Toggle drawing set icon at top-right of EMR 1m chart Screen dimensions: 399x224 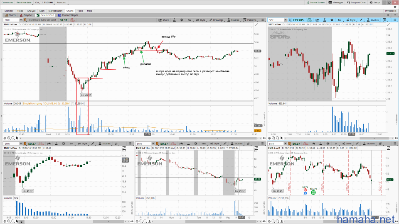[256, 24]
